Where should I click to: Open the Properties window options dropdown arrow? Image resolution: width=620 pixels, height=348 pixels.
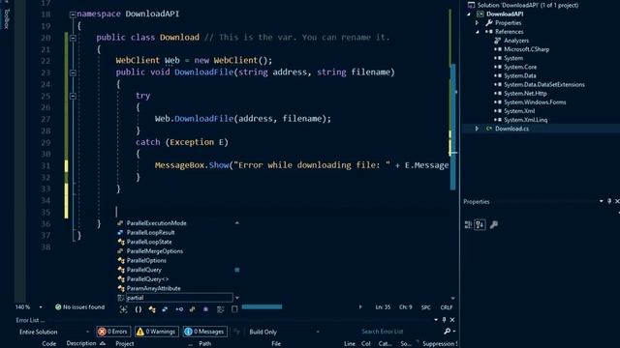(x=602, y=201)
